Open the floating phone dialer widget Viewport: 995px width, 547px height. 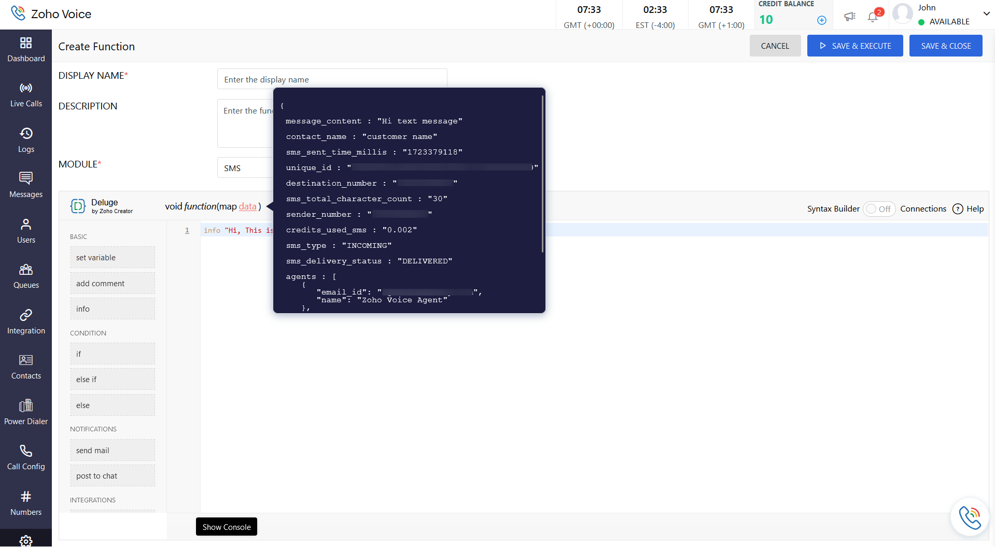pyautogui.click(x=969, y=517)
